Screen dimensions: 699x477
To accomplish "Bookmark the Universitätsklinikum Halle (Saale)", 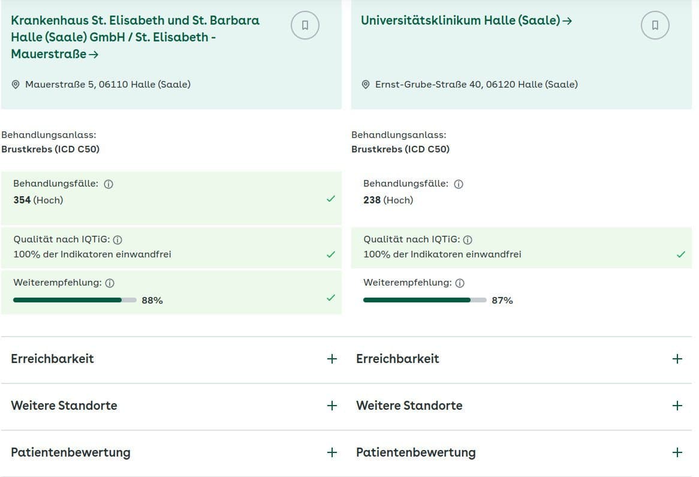I will [655, 25].
